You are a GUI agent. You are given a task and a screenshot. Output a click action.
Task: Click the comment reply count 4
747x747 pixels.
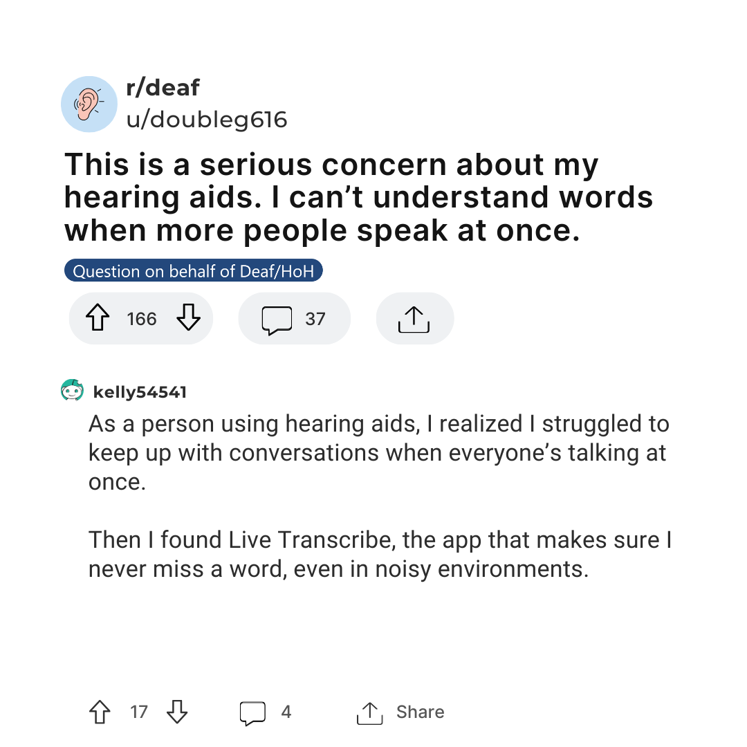click(286, 712)
